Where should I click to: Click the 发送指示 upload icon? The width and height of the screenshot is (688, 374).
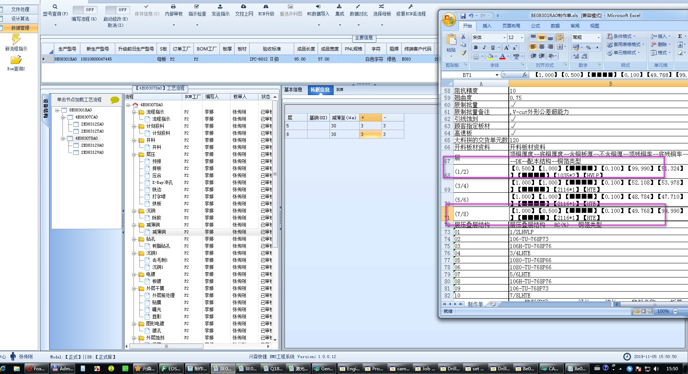tap(220, 6)
